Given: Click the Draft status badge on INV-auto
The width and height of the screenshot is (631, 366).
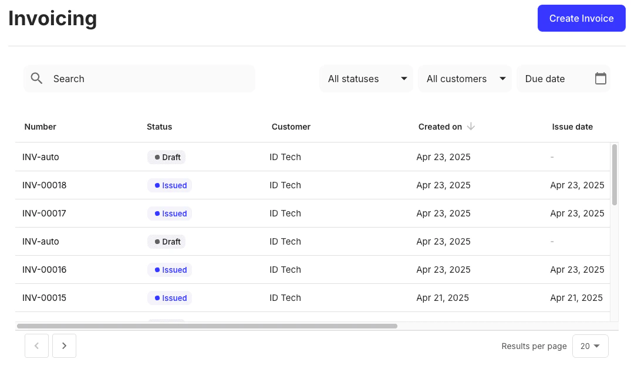Looking at the screenshot, I should click(x=166, y=157).
